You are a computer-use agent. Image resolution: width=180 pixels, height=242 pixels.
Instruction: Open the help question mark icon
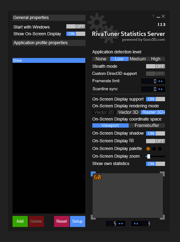coord(153,16)
